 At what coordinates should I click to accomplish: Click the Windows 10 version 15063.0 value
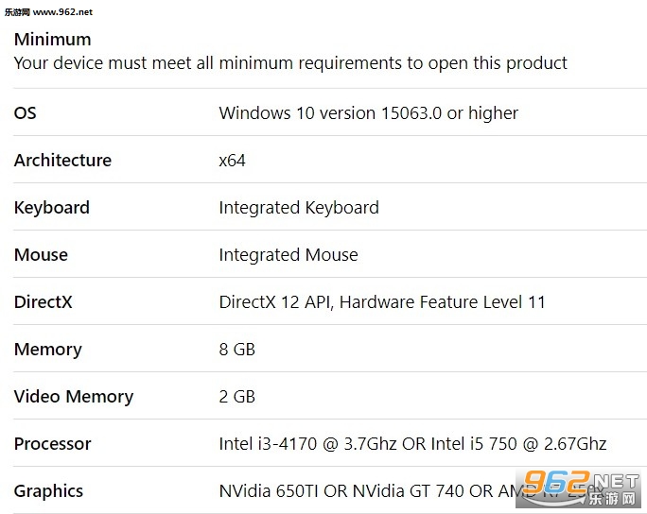click(x=368, y=112)
